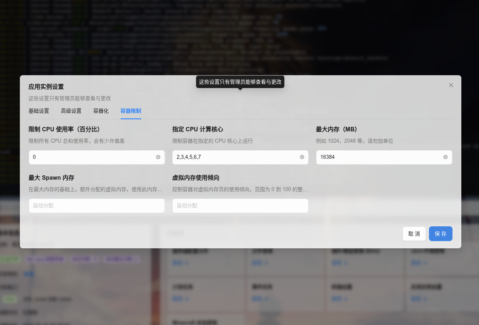Clear the 最大内存 field value
Image resolution: width=479 pixels, height=325 pixels.
click(446, 157)
